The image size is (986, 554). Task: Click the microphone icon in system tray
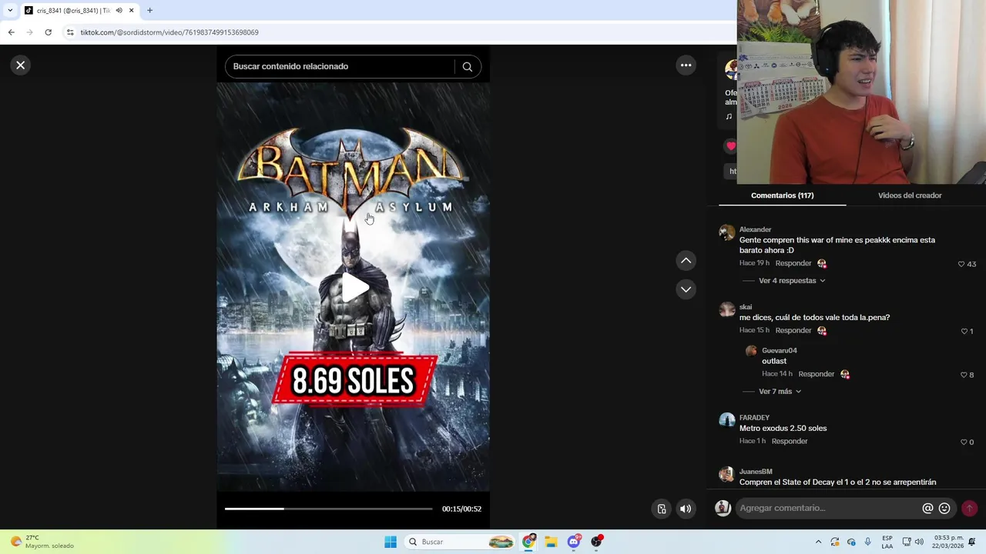pyautogui.click(x=868, y=542)
